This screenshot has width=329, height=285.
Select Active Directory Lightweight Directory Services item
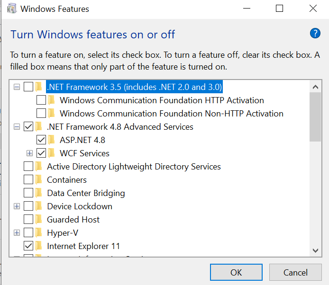(x=134, y=167)
